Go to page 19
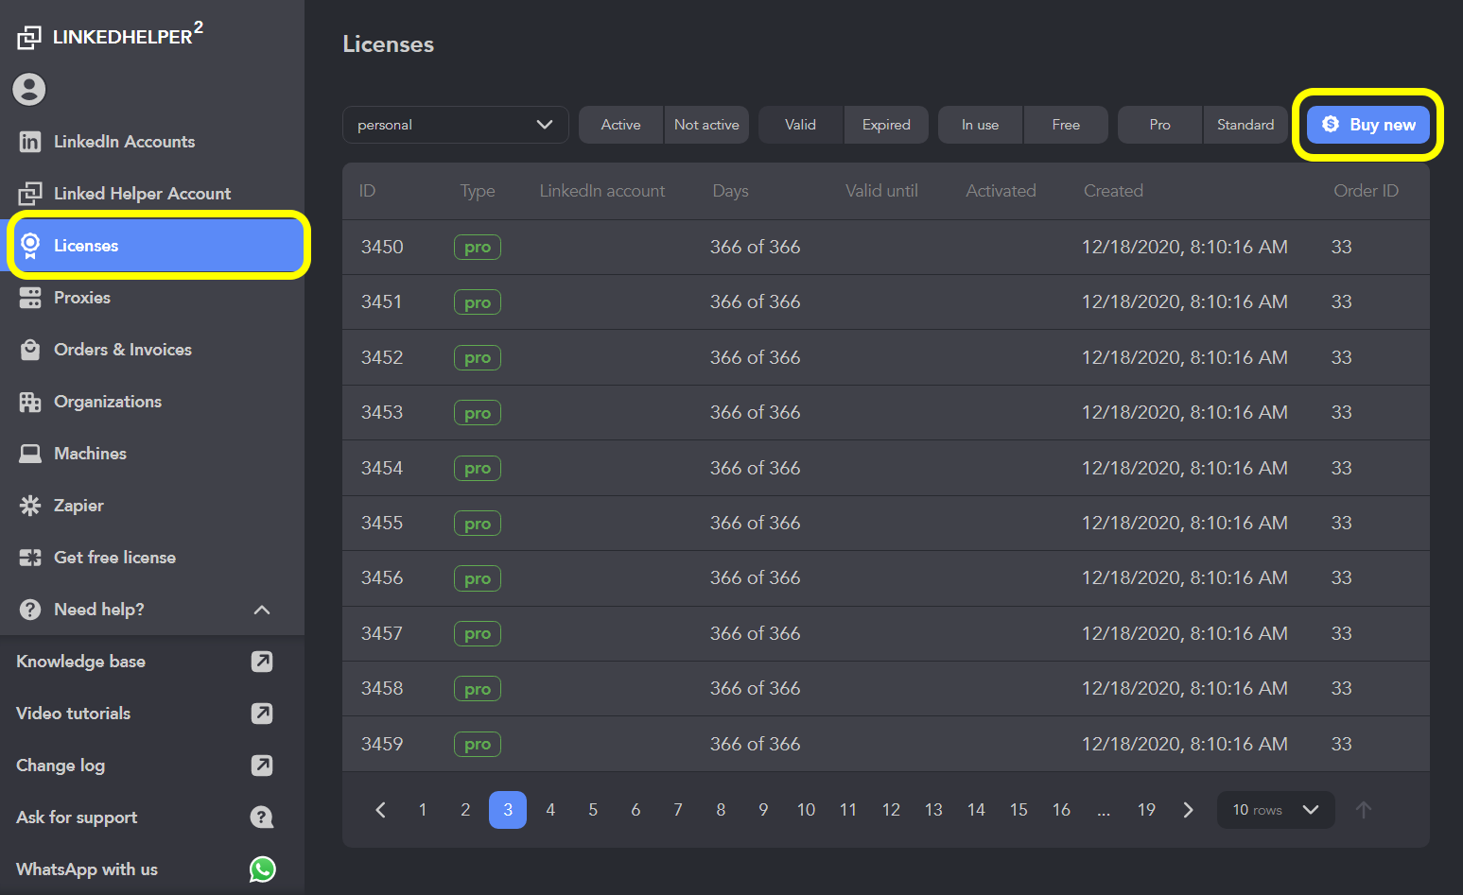This screenshot has width=1463, height=895. coord(1146,810)
